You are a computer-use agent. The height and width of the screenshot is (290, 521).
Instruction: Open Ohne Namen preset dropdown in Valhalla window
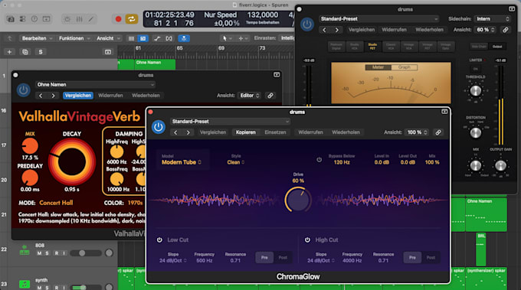tap(95, 85)
